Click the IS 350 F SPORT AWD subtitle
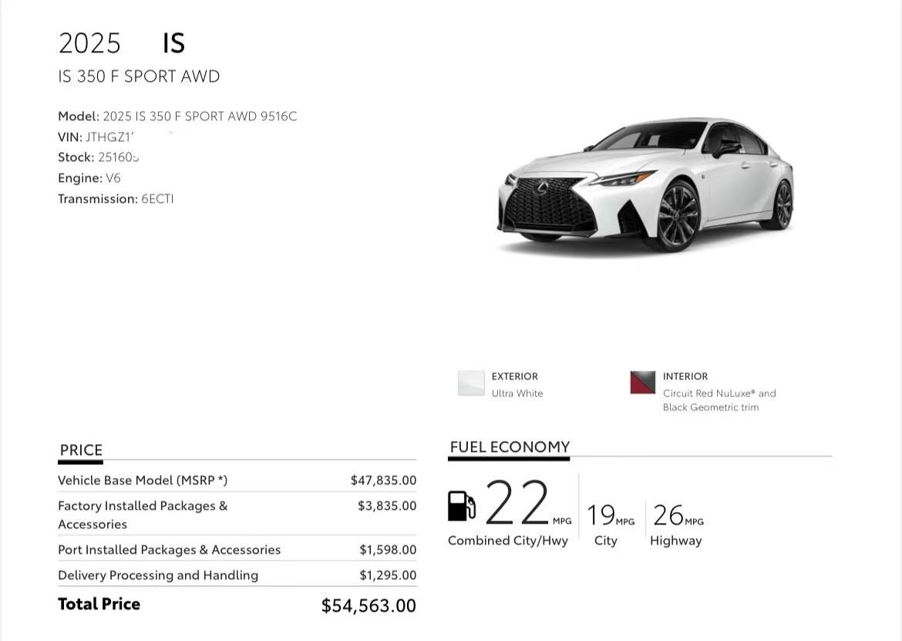Viewport: 902px width, 641px height. click(x=139, y=76)
